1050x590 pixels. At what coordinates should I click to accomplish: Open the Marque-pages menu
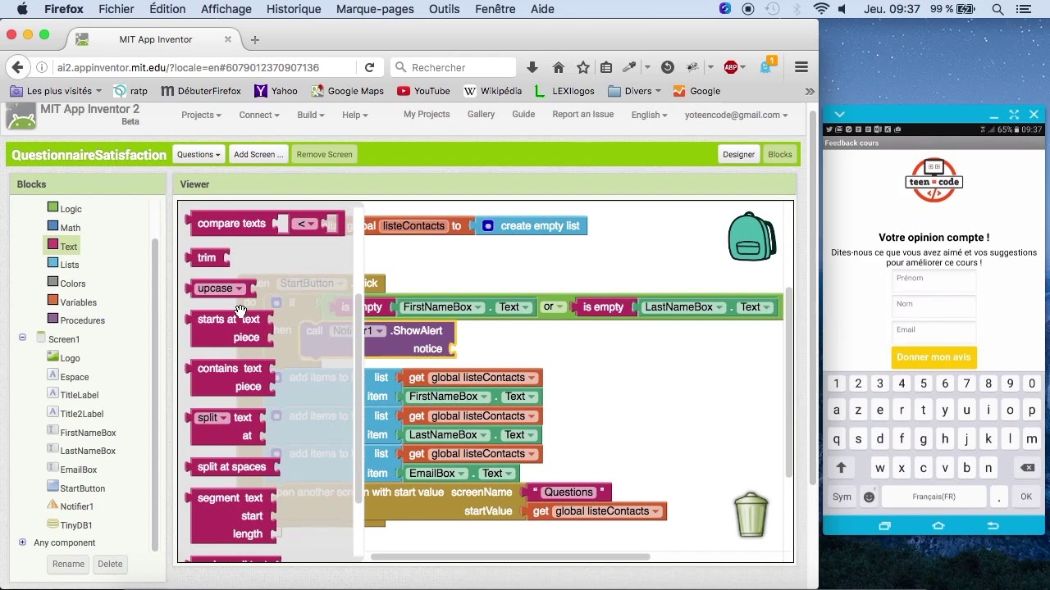(376, 9)
